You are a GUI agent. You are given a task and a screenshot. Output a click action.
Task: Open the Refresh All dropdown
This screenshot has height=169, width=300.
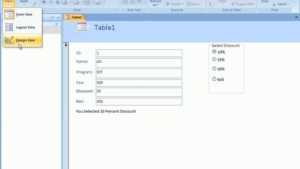156,3
